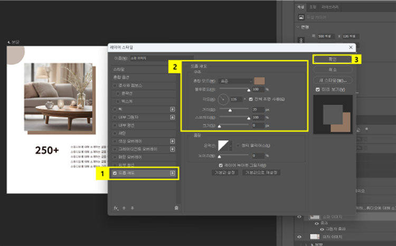Enable the Inner Glow (내부 광선) checkbox

(x=115, y=125)
